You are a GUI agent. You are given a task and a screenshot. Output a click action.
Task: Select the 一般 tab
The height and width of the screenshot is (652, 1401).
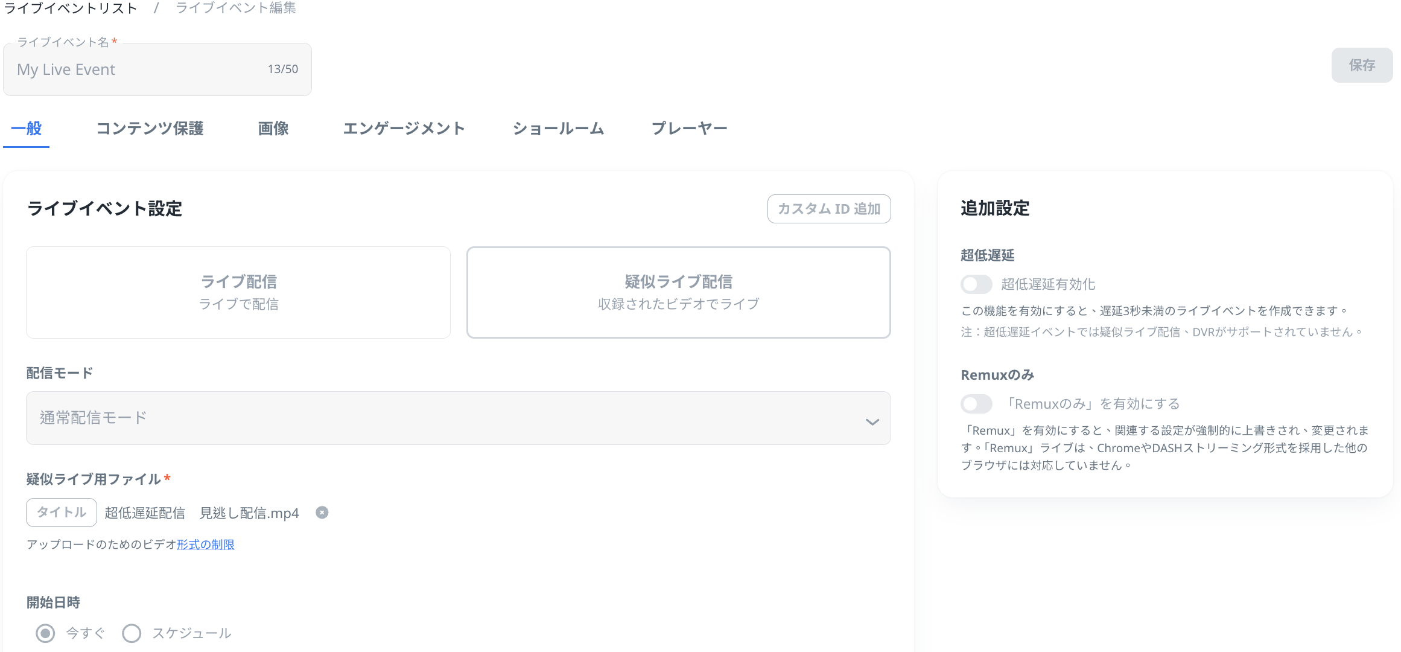tap(26, 129)
